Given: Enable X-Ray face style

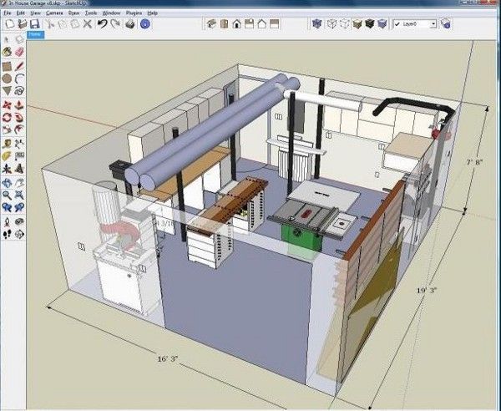Looking at the screenshot, I should 317,24.
